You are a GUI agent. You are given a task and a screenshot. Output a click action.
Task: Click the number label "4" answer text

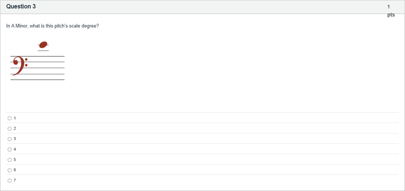(x=15, y=149)
